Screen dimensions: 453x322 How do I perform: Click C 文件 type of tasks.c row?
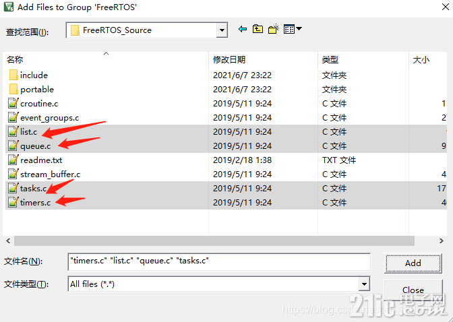pos(334,189)
